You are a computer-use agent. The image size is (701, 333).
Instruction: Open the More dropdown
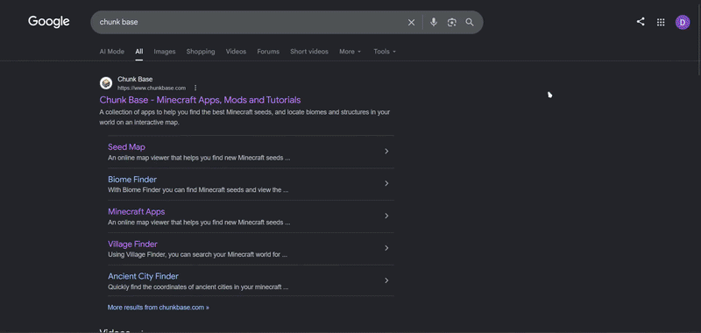(350, 52)
